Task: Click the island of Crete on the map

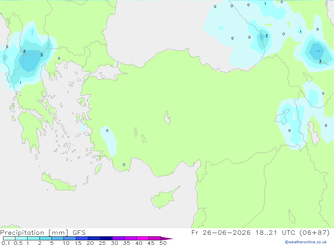Action: pyautogui.click(x=58, y=182)
